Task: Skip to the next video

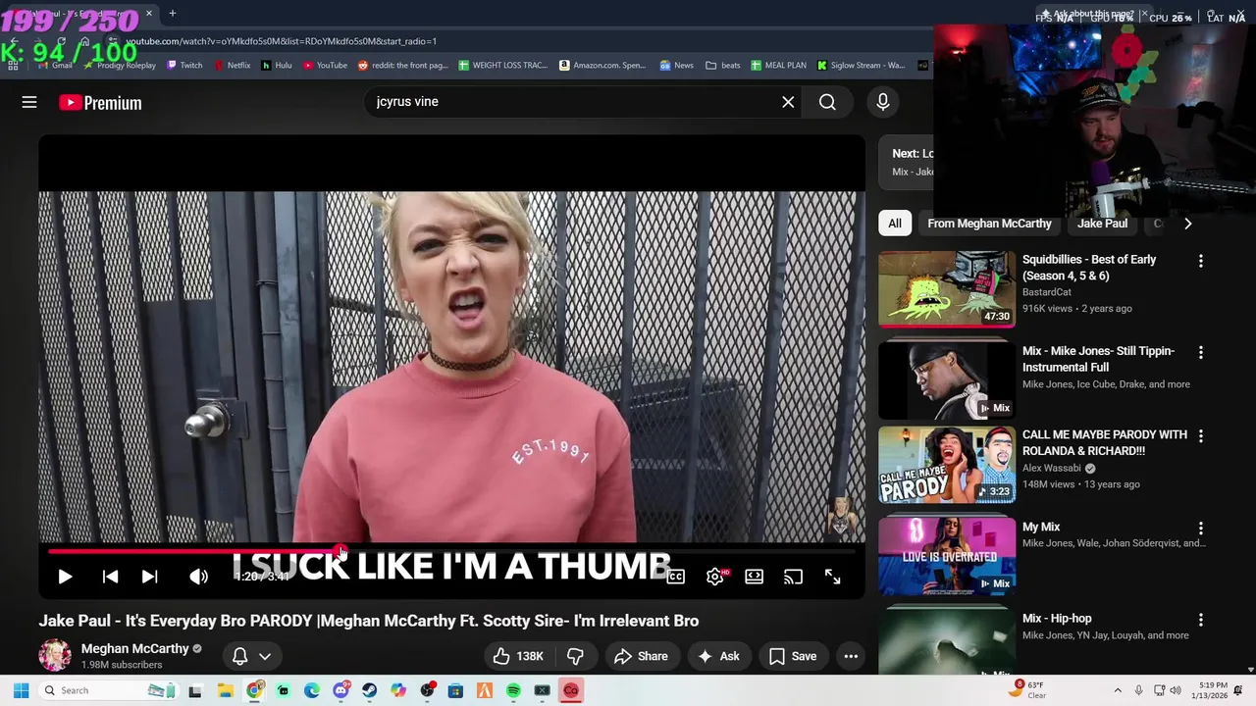Action: click(149, 577)
